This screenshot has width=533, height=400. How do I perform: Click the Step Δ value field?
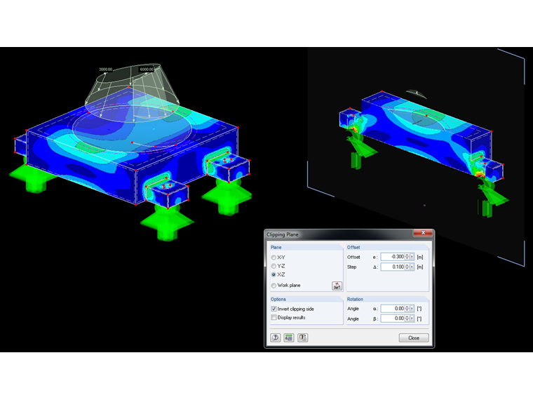point(393,267)
